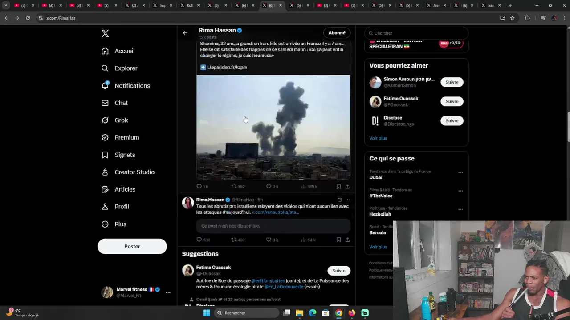Open Premium in sidebar

pos(120,138)
